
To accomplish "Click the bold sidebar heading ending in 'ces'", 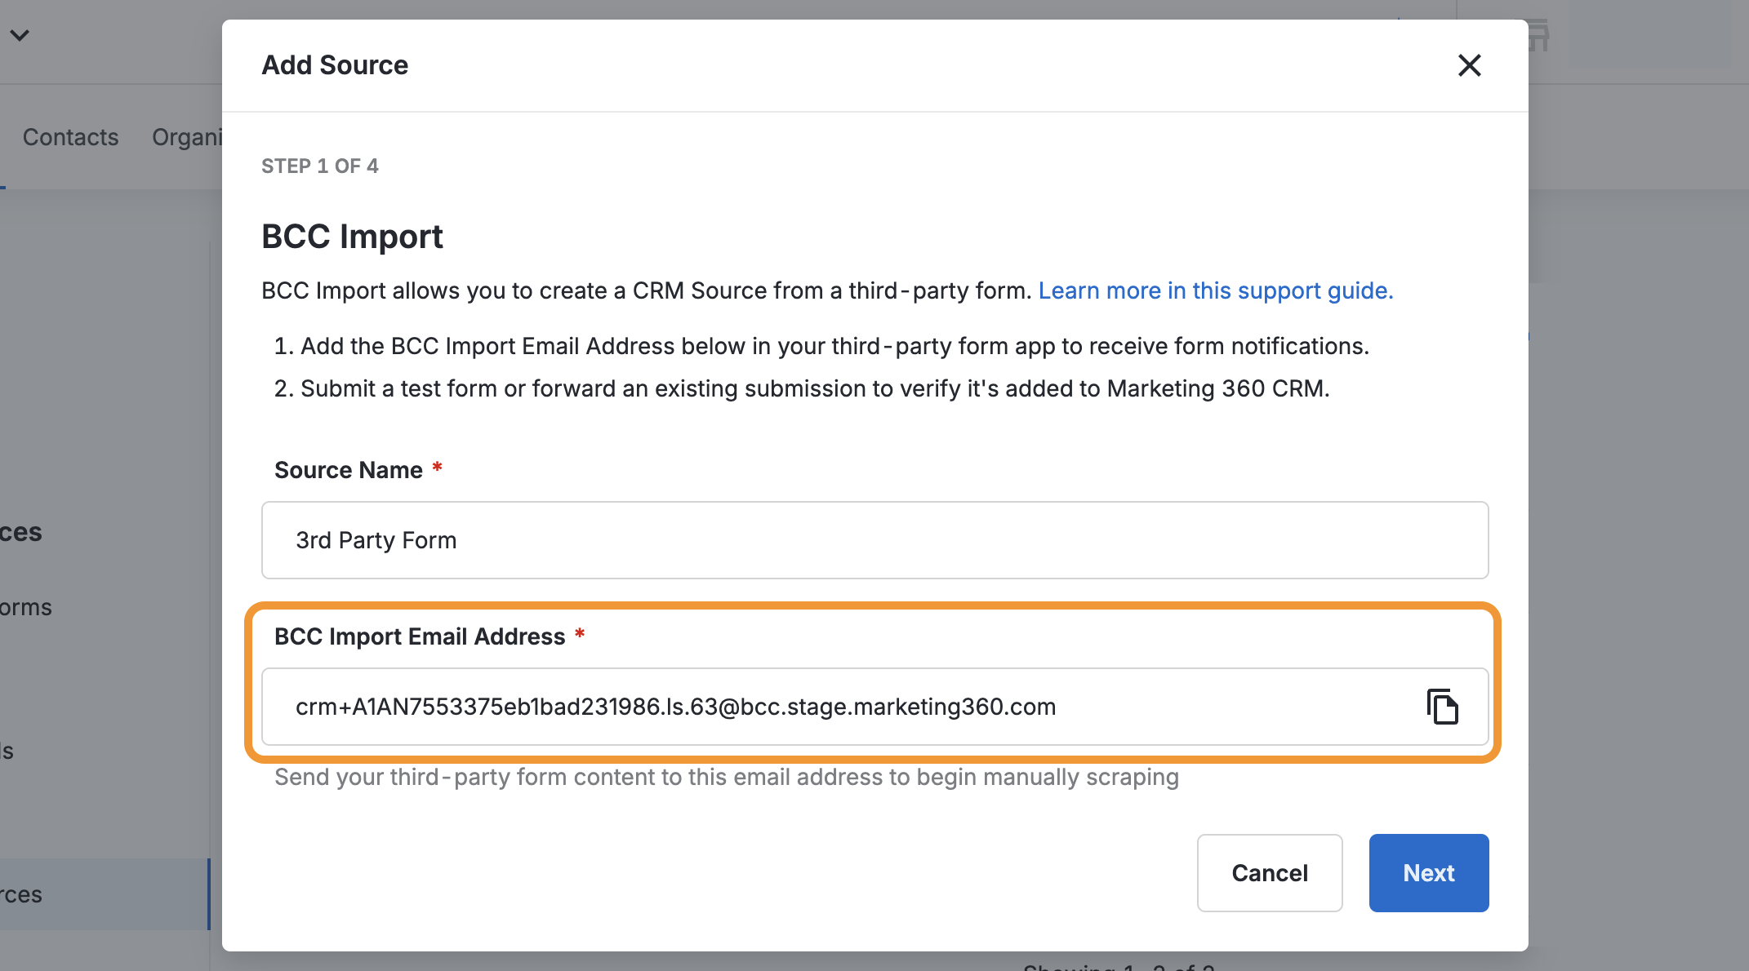I will tap(21, 532).
